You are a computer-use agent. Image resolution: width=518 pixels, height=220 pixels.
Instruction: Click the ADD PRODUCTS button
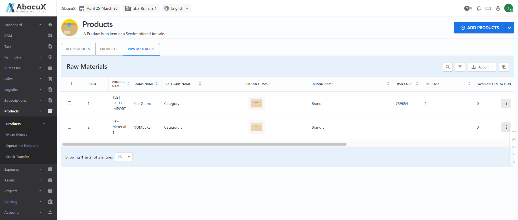pos(479,28)
